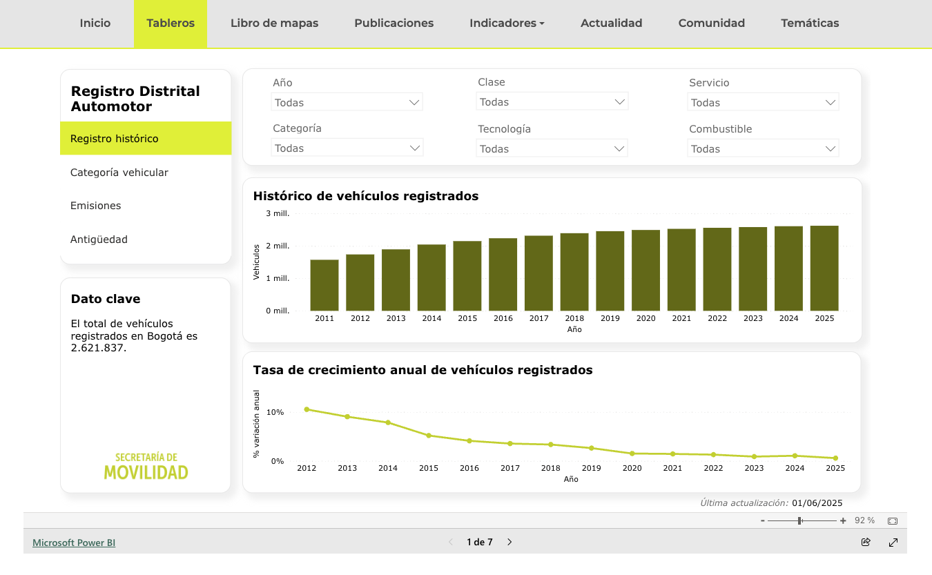Viewport: 932px width, 575px height.
Task: Switch to the Libro de mapas tab
Action: (x=274, y=23)
